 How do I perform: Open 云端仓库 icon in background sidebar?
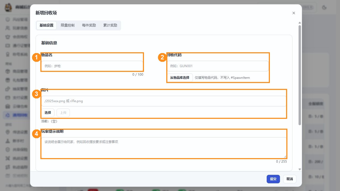tap(8, 106)
